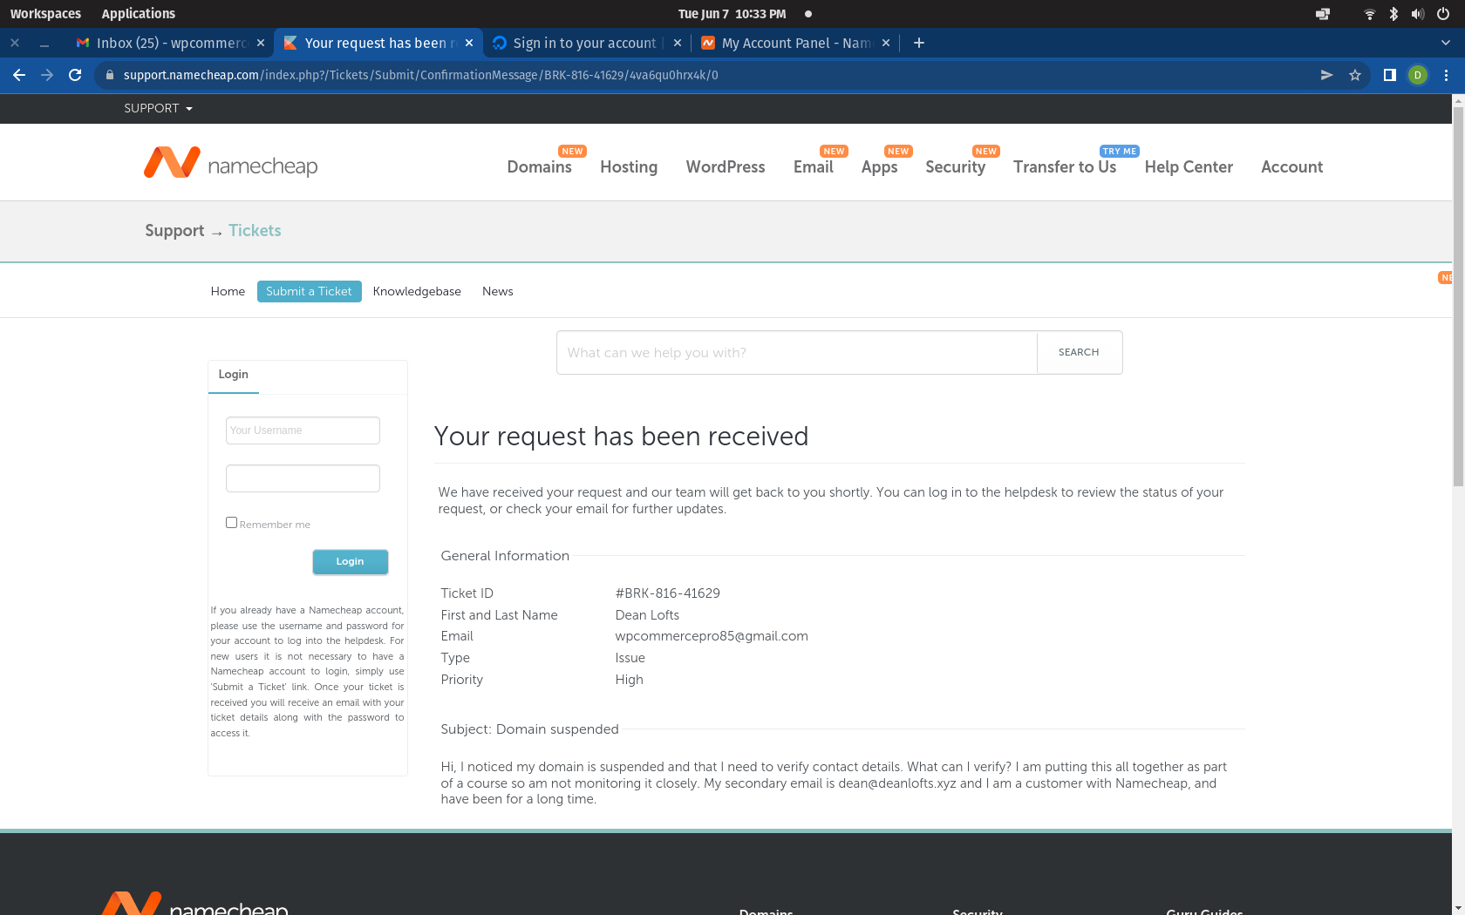Image resolution: width=1465 pixels, height=915 pixels.
Task: Click the Tickets breadcrumb link
Action: pos(255,230)
